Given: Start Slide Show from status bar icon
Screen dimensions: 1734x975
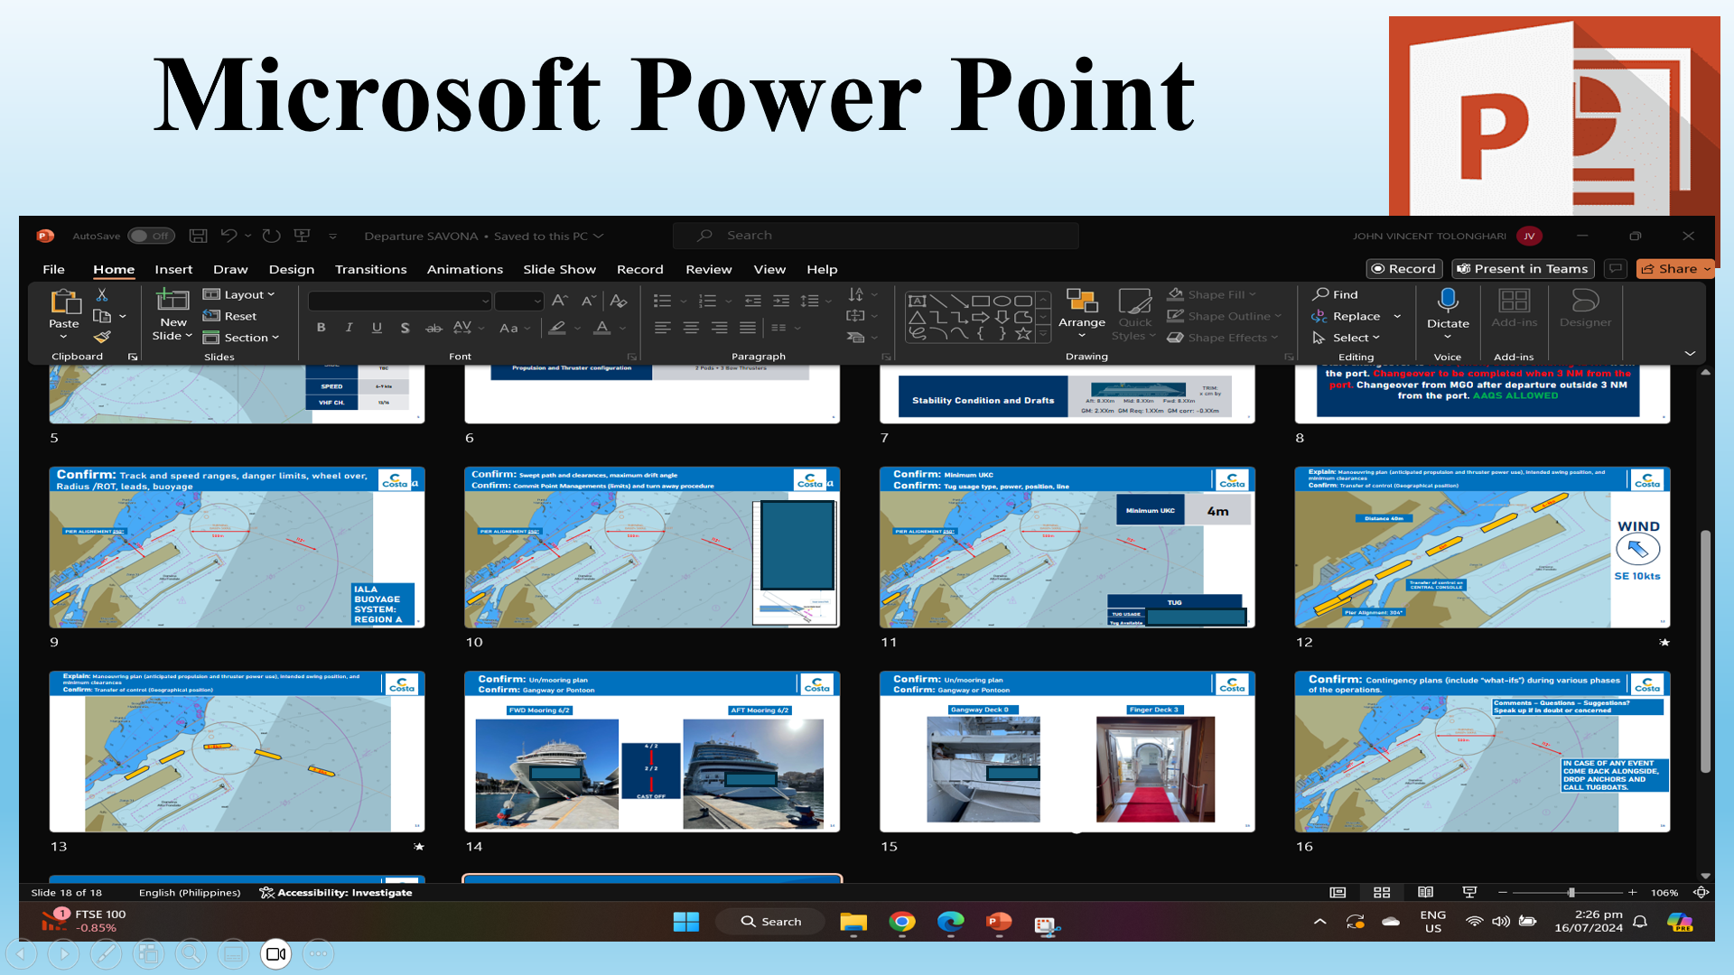Looking at the screenshot, I should coord(1469,892).
